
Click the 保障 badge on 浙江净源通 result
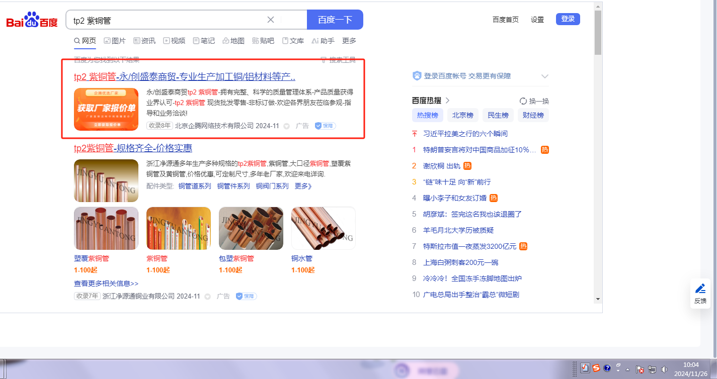[246, 296]
